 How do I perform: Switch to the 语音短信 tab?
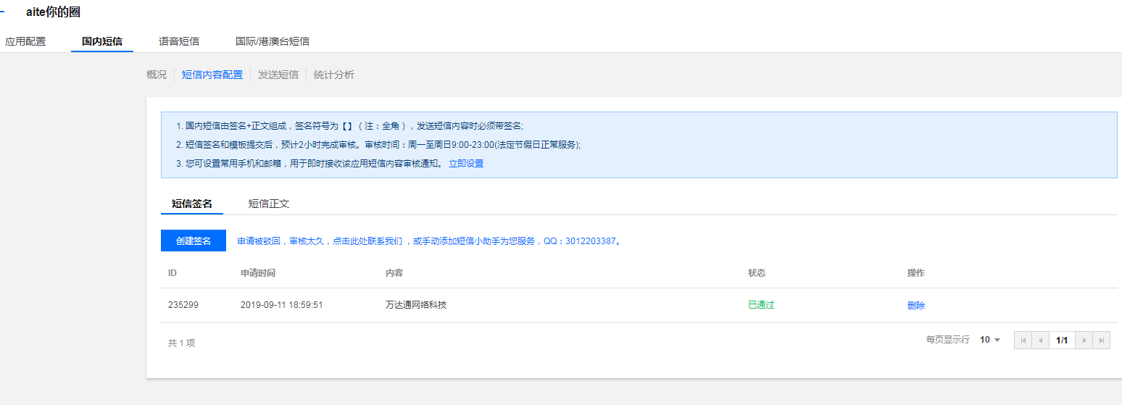tap(179, 41)
